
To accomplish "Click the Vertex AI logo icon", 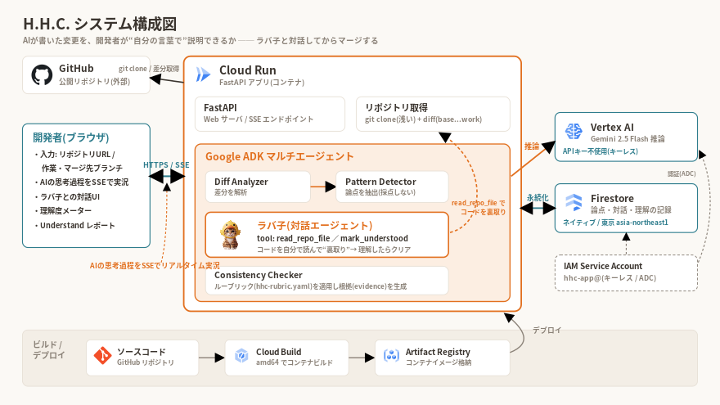I will [574, 132].
